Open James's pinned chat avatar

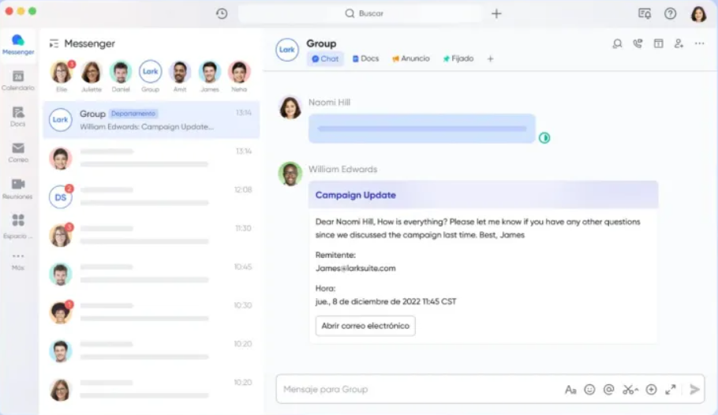(x=210, y=72)
